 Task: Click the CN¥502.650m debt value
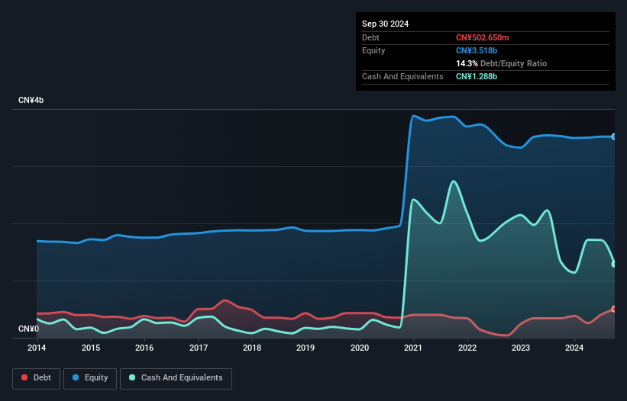482,37
